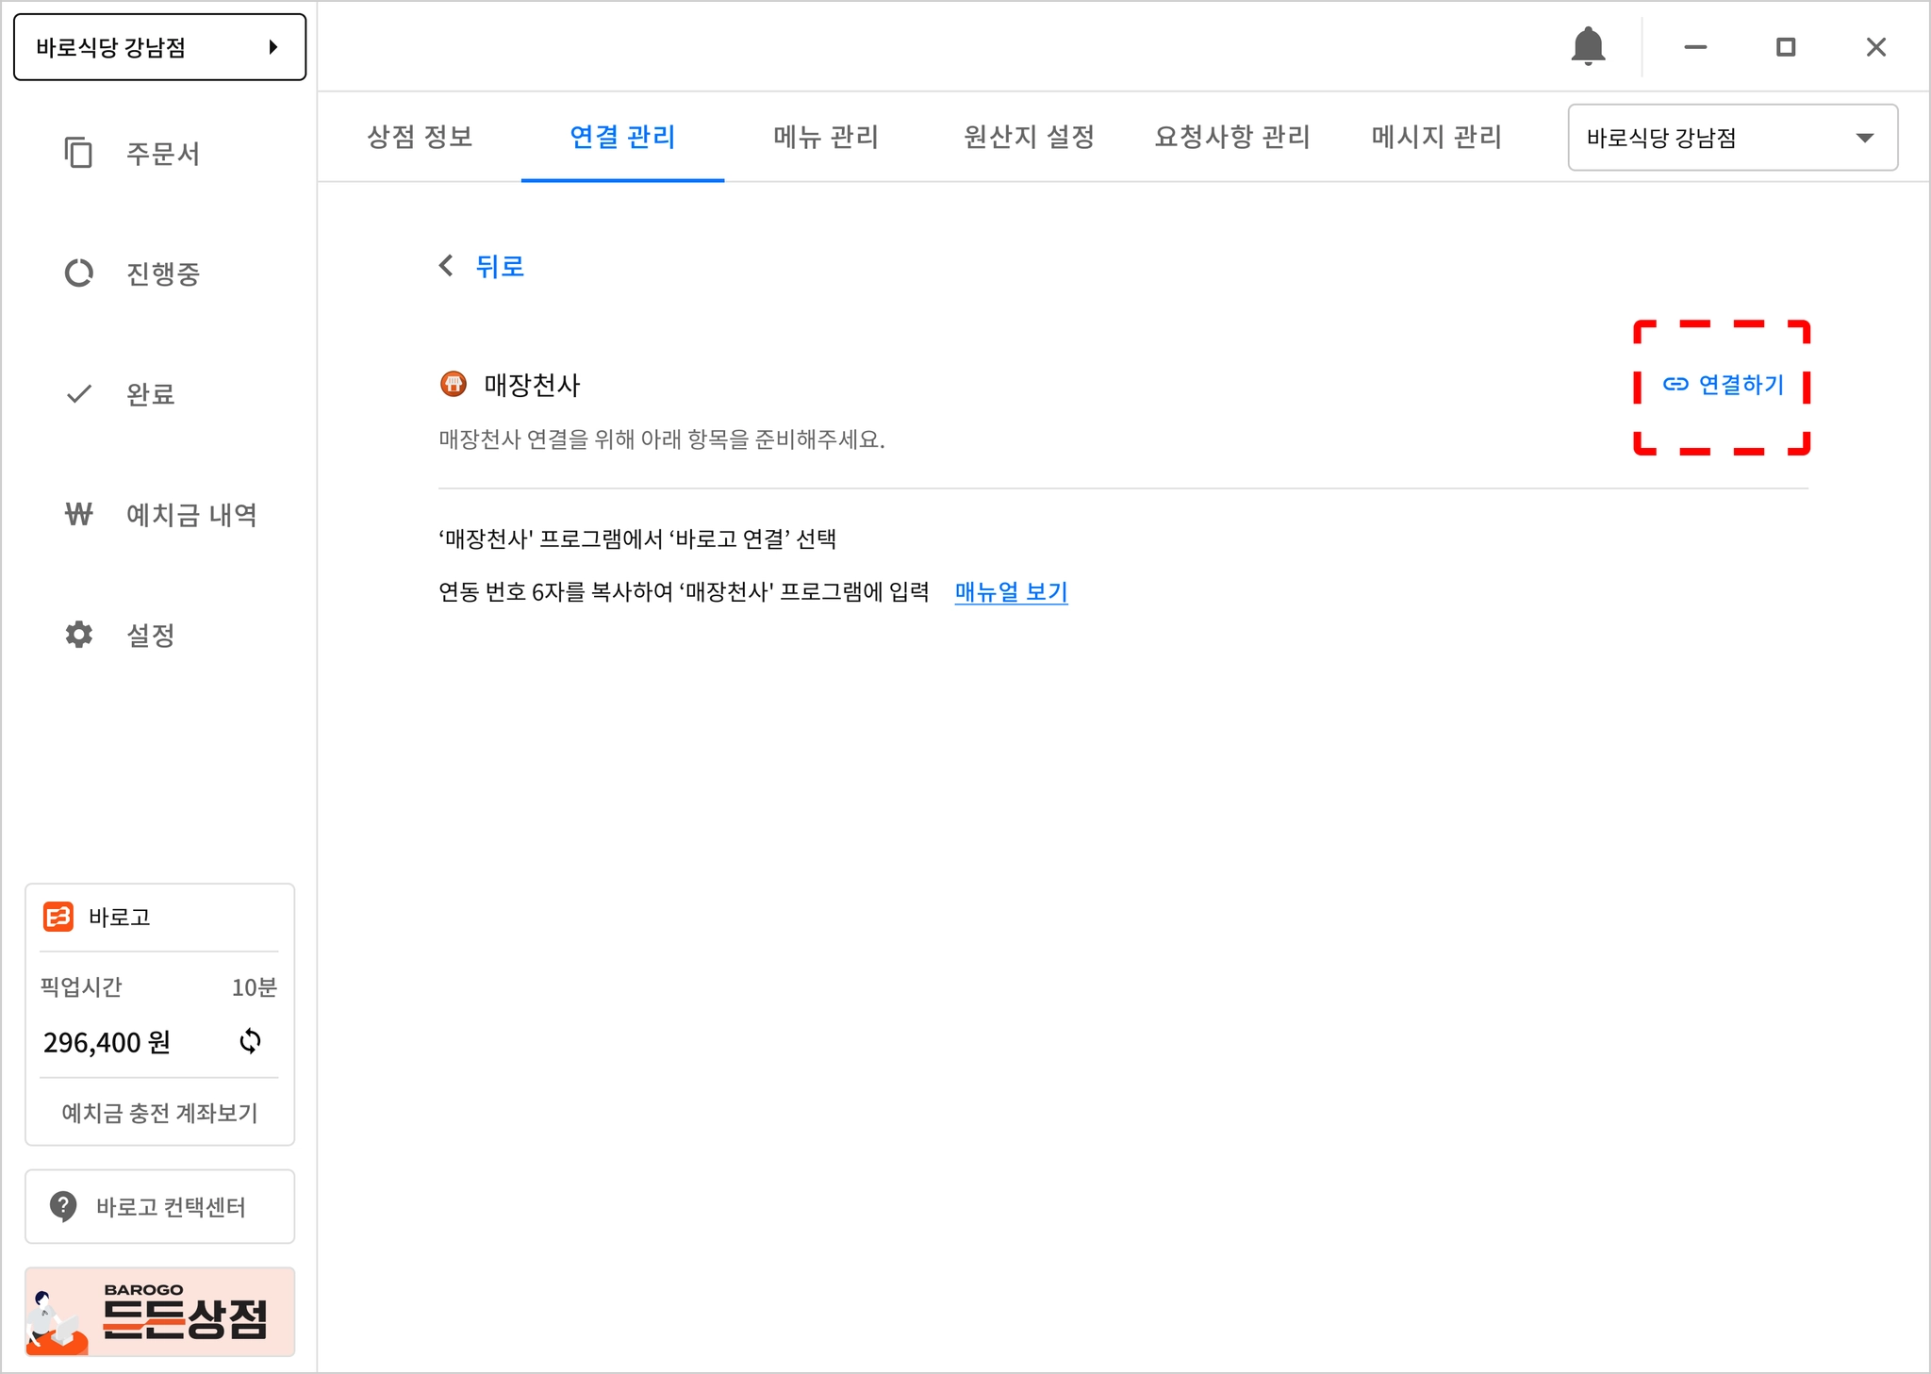Refresh deposit balance with refresh icon
The width and height of the screenshot is (1931, 1374).
(250, 1041)
